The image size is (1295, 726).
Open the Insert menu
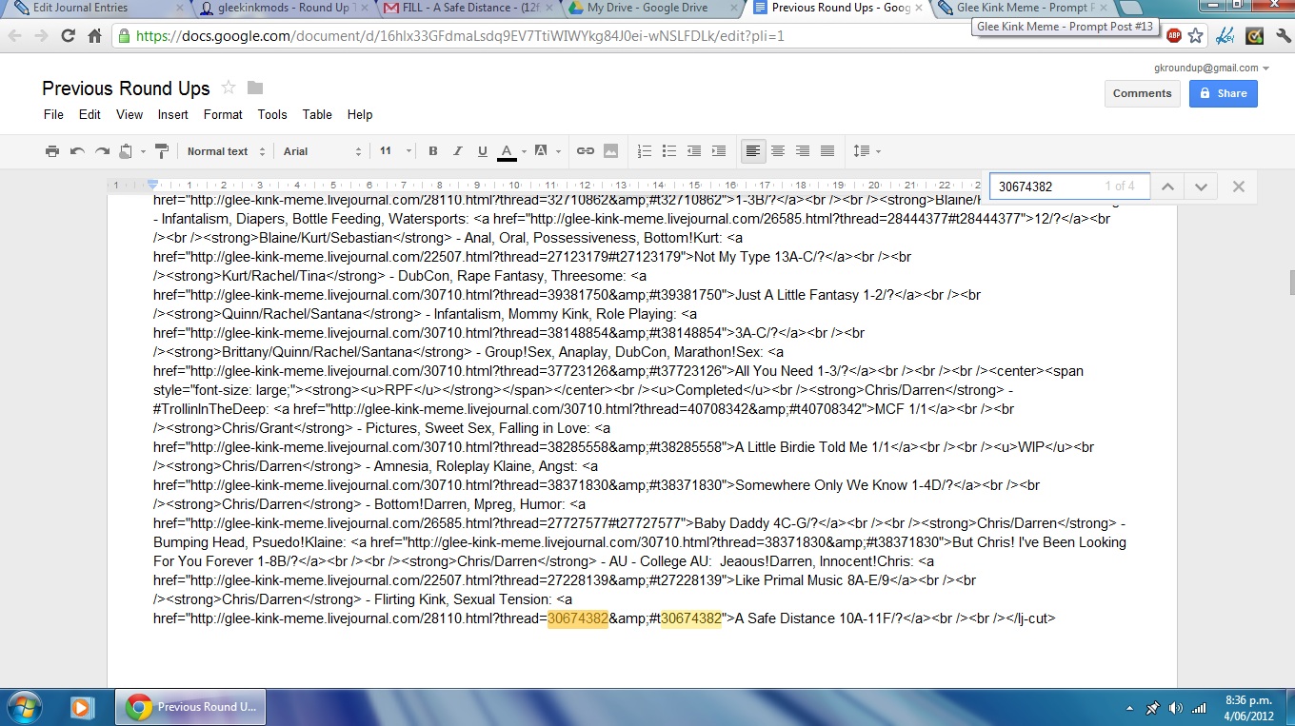pyautogui.click(x=173, y=114)
